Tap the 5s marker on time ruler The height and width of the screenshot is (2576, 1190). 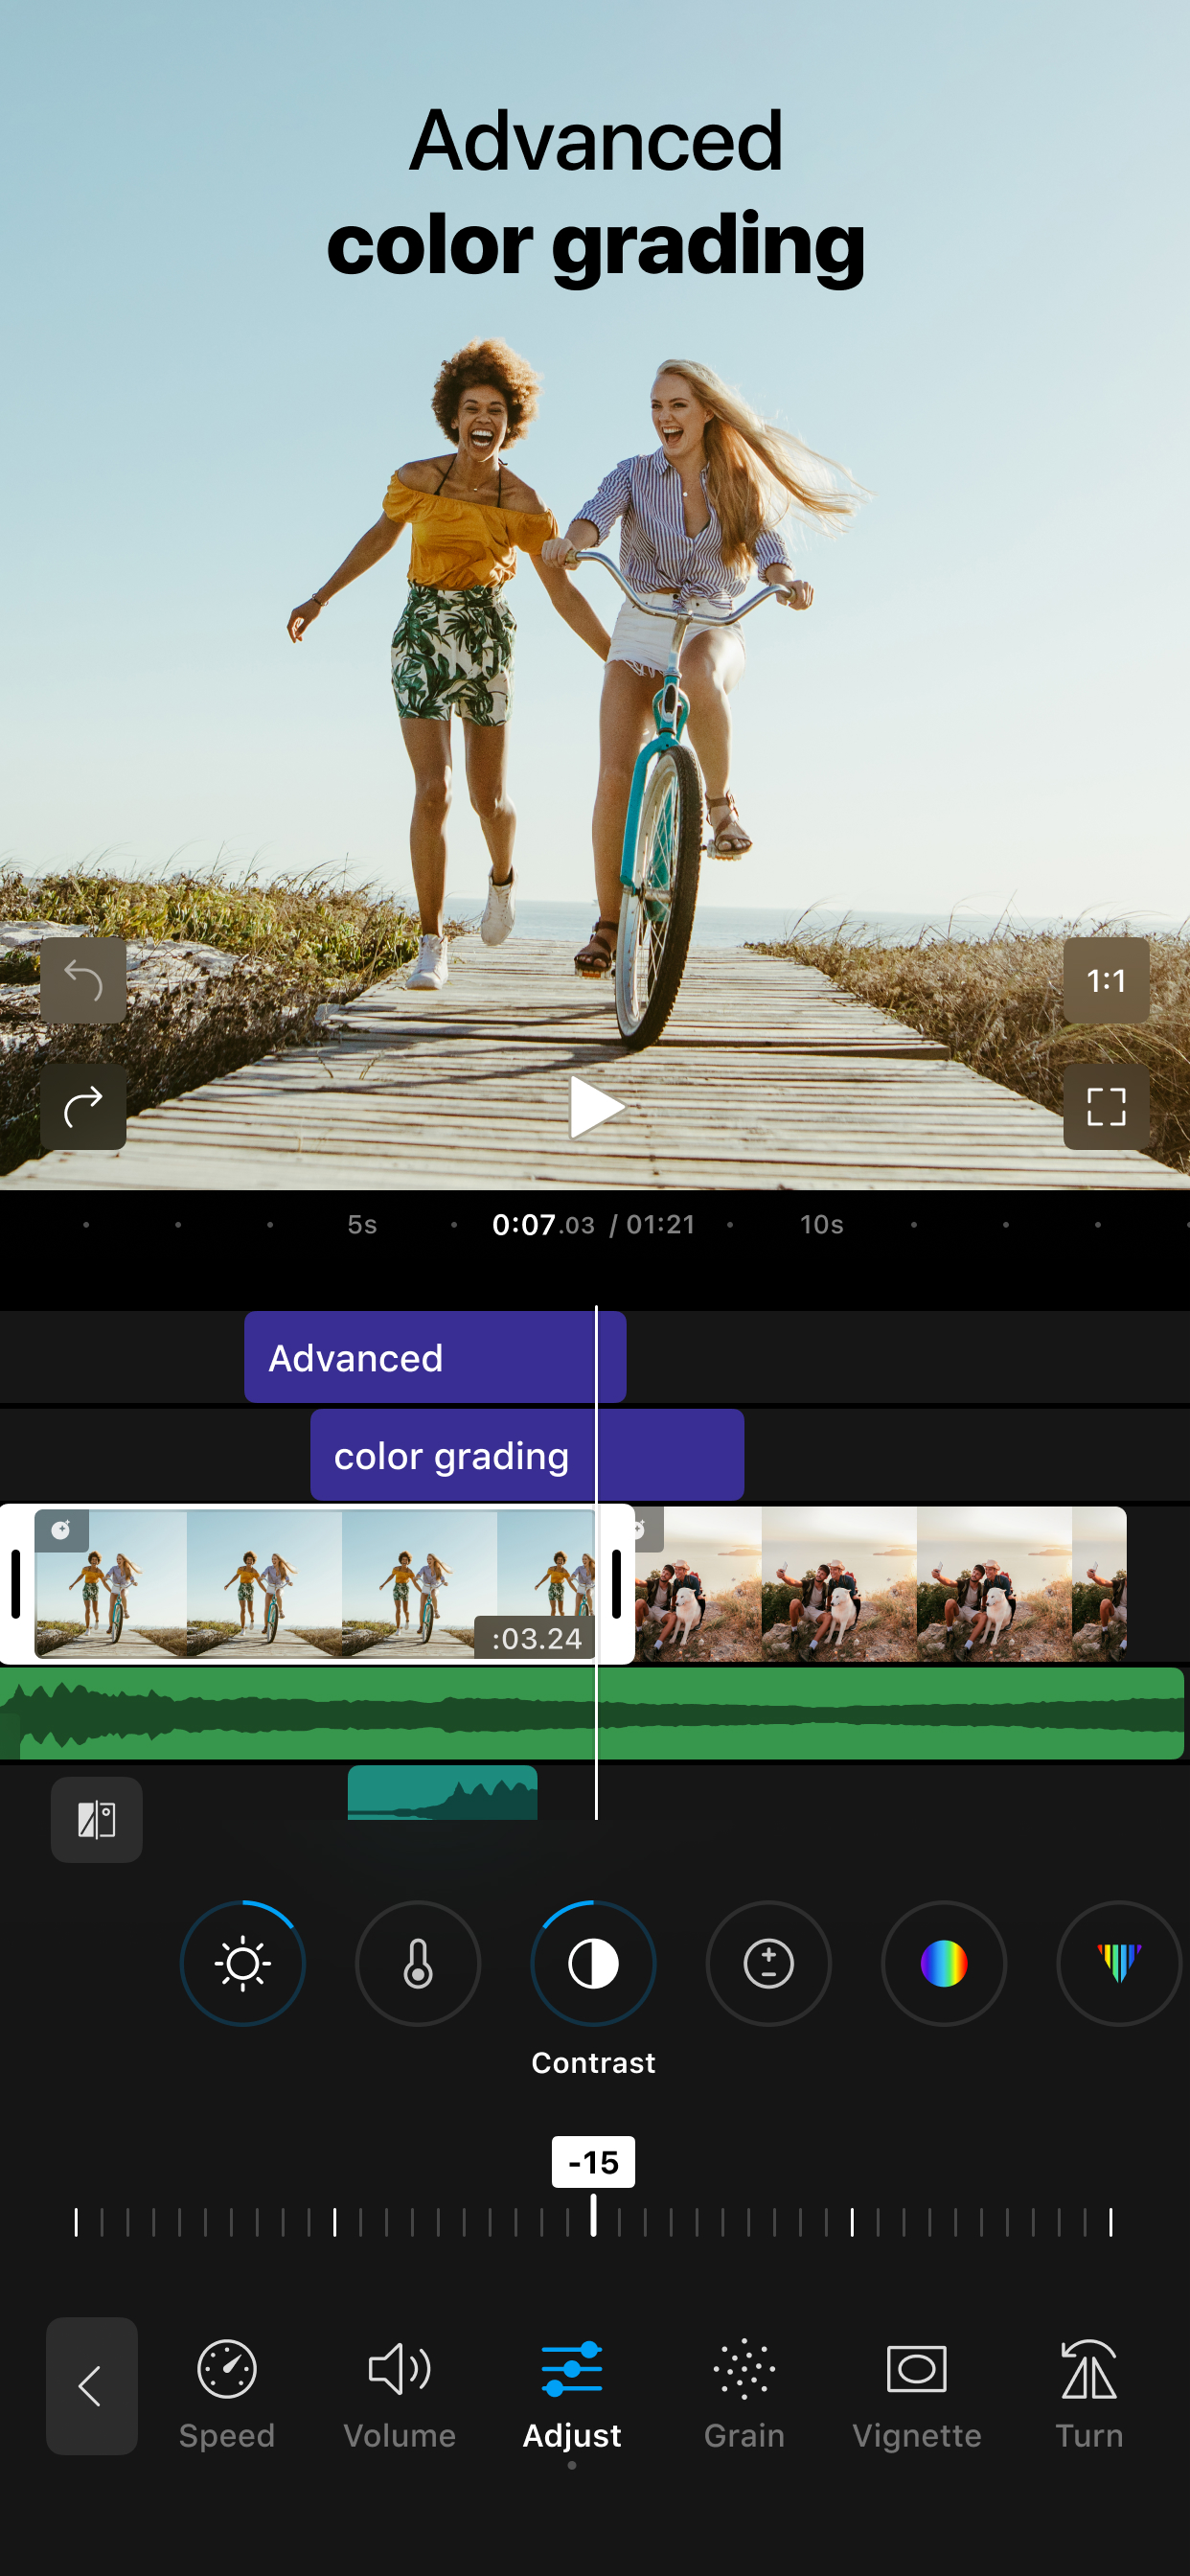pyautogui.click(x=362, y=1224)
